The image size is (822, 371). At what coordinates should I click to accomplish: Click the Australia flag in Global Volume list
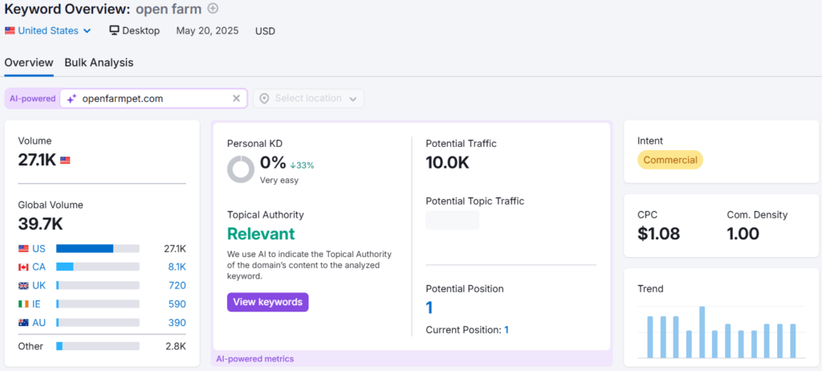click(23, 323)
